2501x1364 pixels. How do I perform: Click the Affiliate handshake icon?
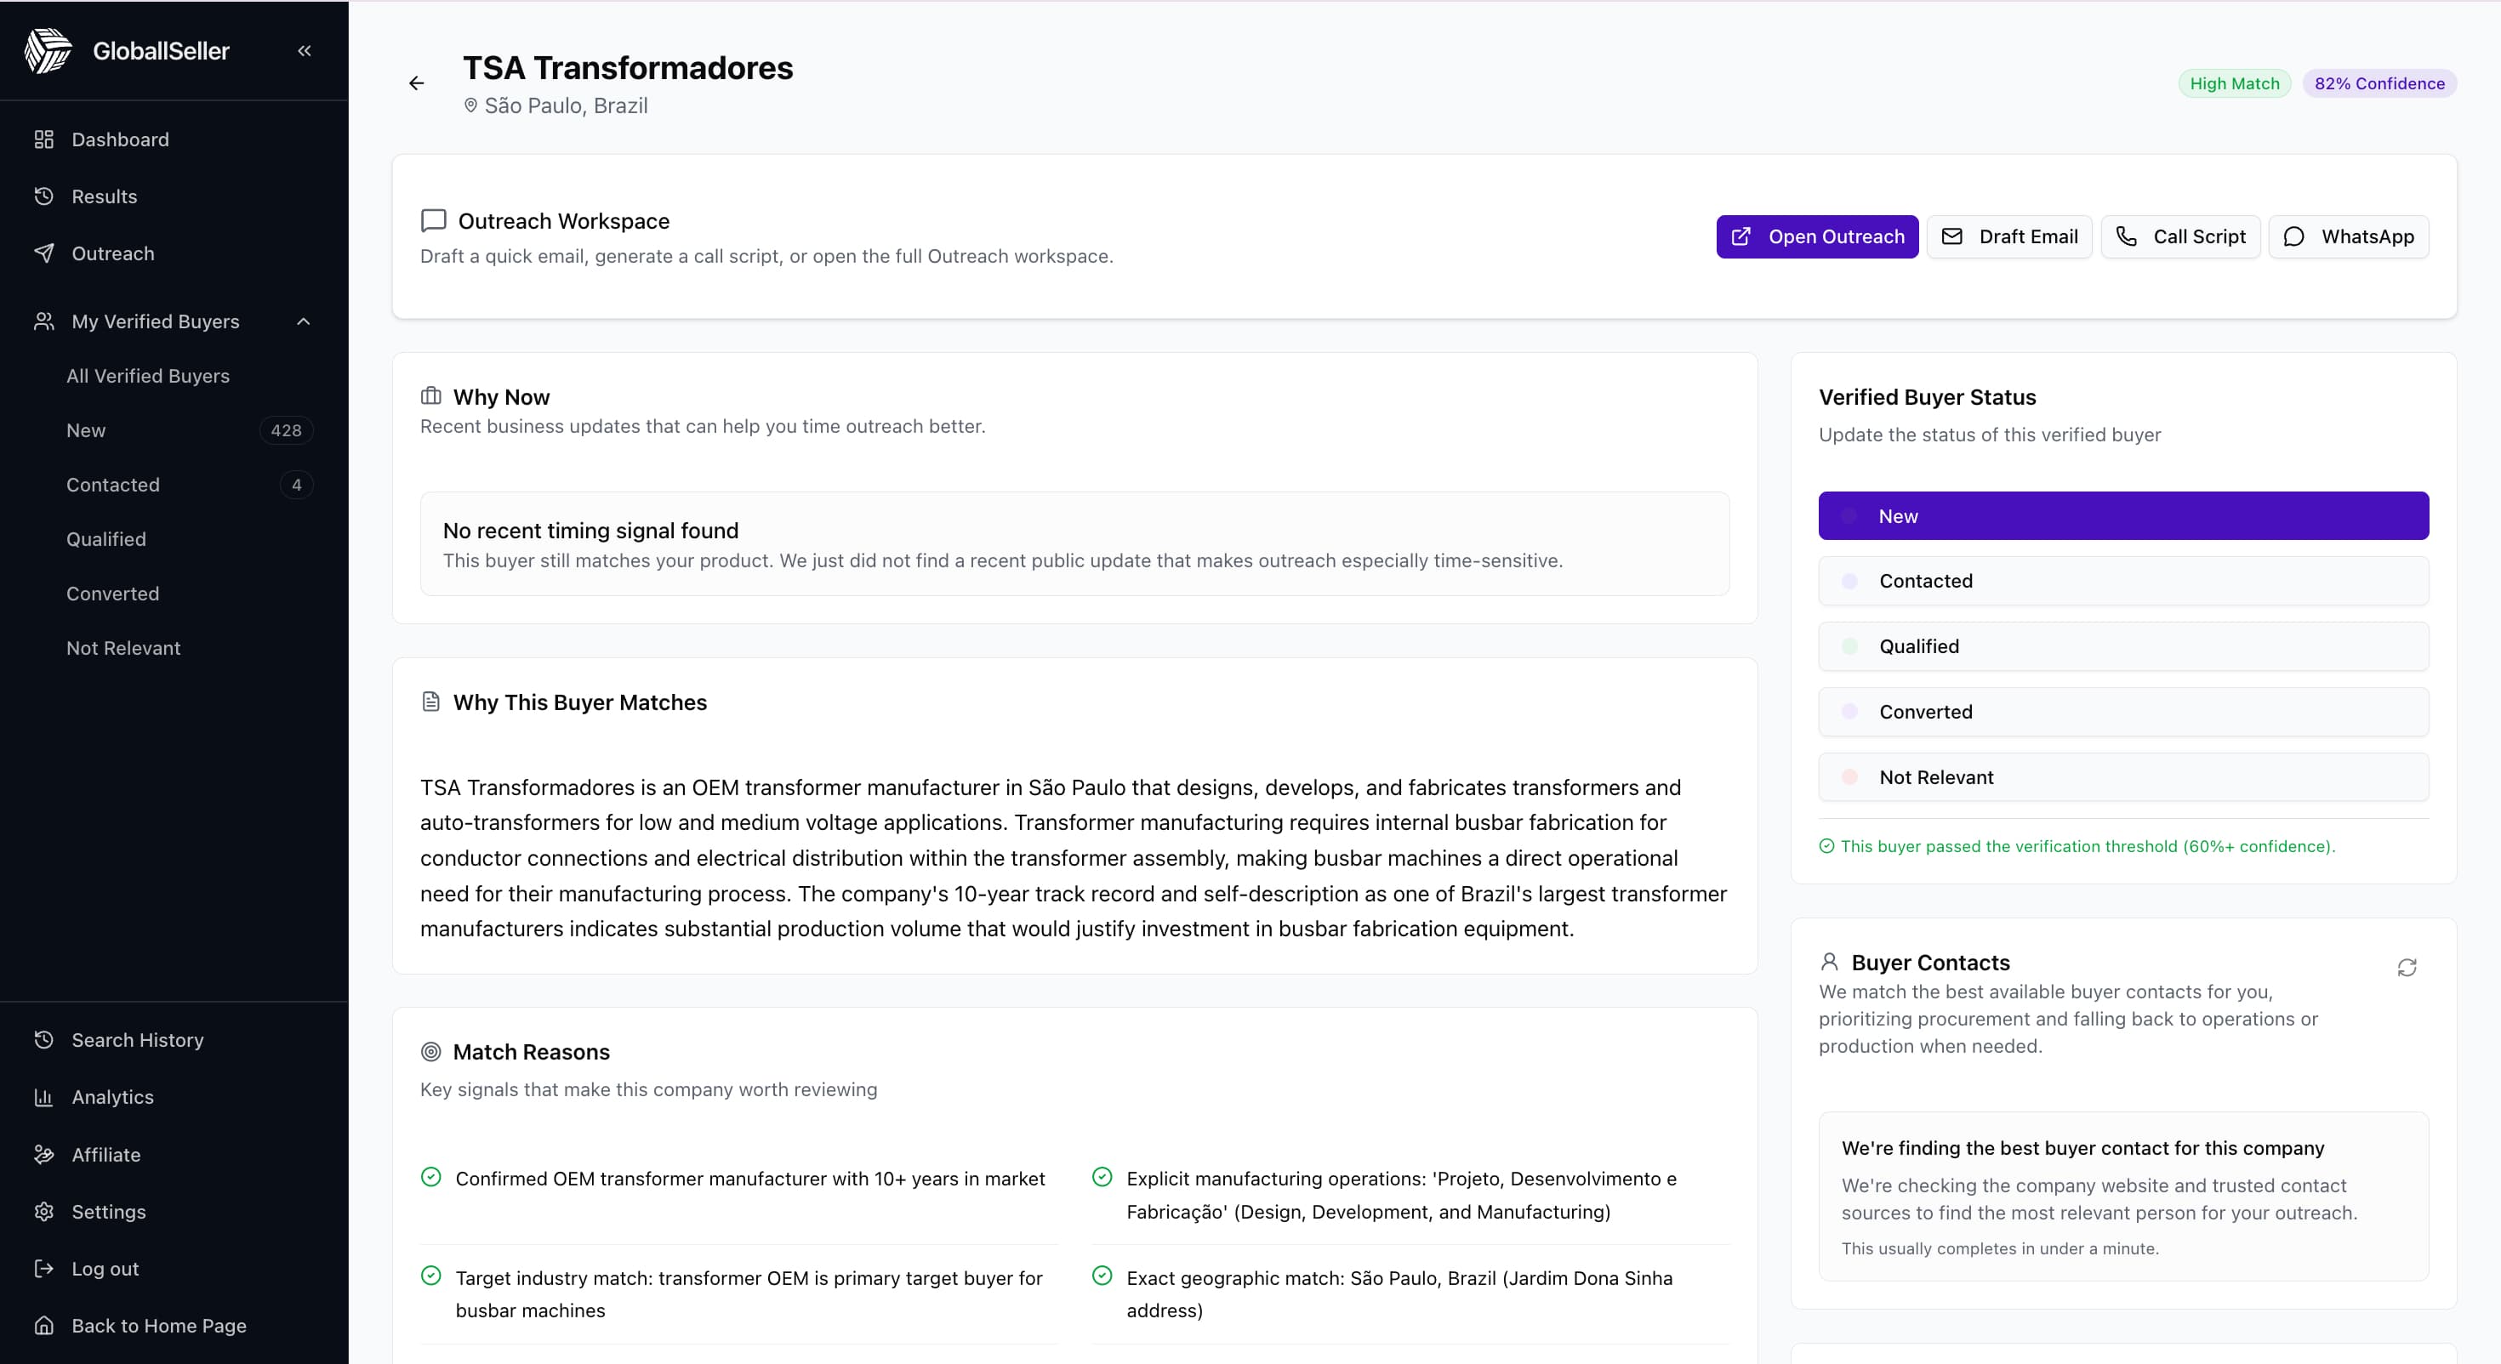[x=43, y=1154]
